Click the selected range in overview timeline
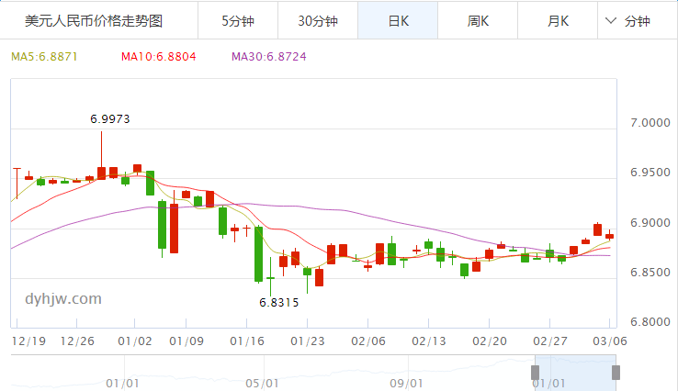This screenshot has width=678, height=391. coord(575,374)
